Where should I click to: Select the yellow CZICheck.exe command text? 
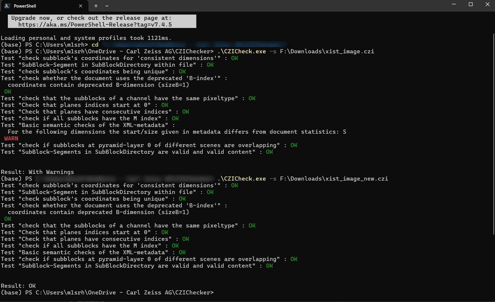coord(241,51)
